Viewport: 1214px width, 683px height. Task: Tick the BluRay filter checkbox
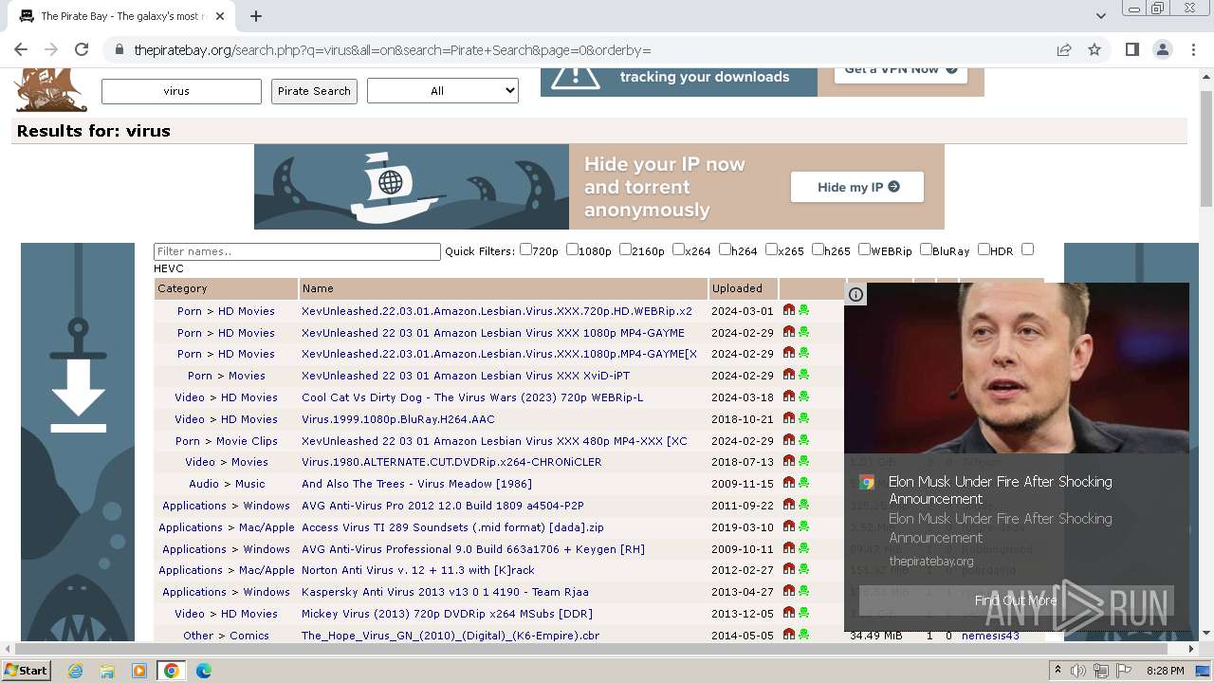pyautogui.click(x=926, y=249)
